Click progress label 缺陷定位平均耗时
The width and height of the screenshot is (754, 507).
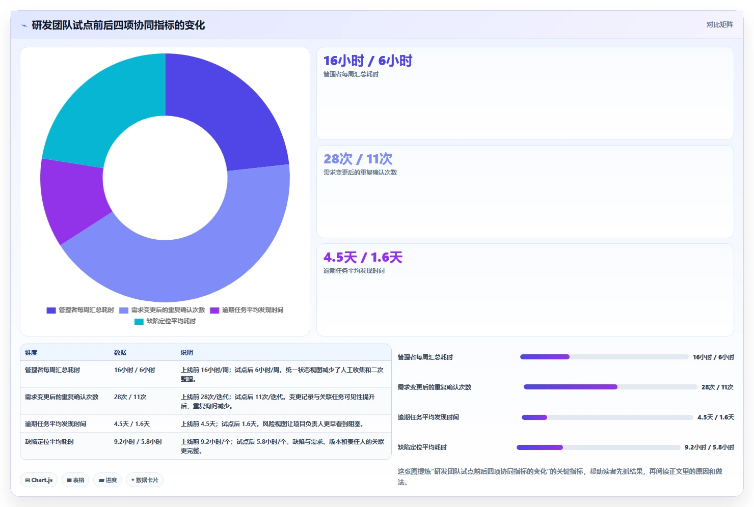tap(422, 447)
